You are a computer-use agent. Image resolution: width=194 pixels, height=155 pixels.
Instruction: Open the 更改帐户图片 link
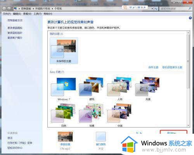coord(15,38)
